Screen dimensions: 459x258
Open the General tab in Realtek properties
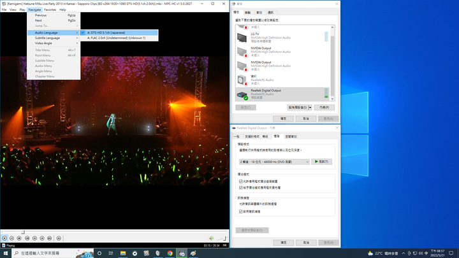[237, 136]
